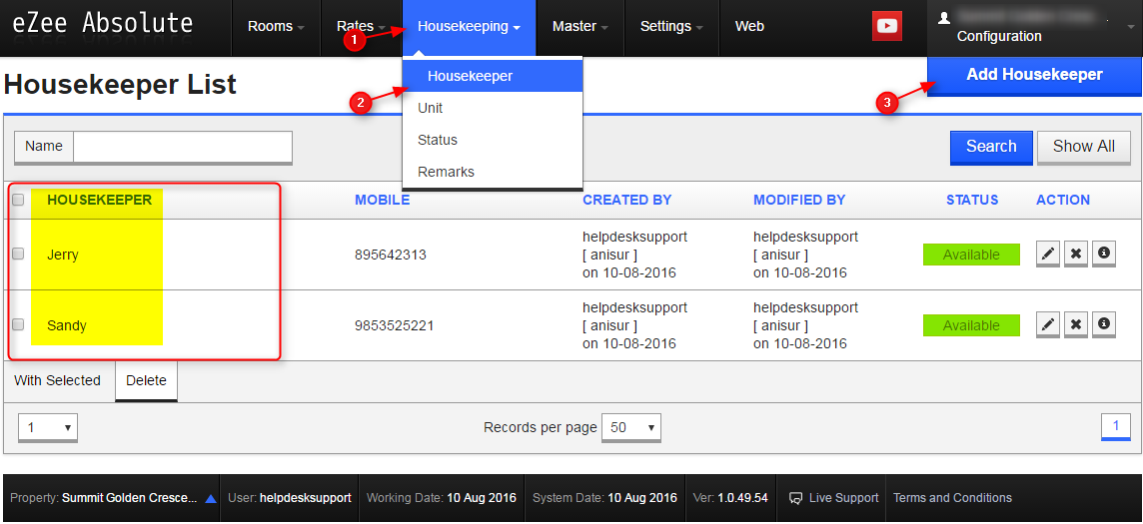Click the Live Support chat icon
1143x524 pixels.
tap(796, 498)
